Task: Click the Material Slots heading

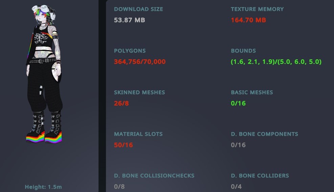Action: point(138,134)
